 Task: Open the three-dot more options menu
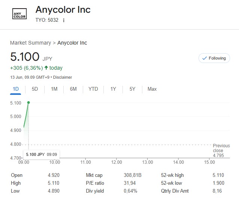coord(64,20)
